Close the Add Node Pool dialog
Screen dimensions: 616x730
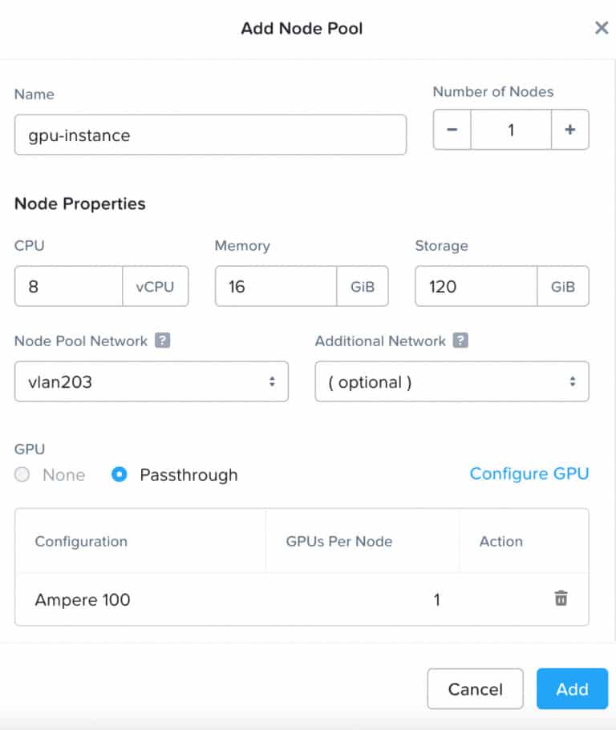click(602, 28)
